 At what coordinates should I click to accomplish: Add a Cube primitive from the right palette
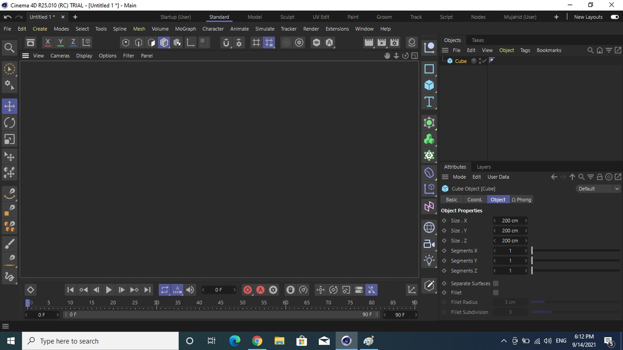pos(429,85)
